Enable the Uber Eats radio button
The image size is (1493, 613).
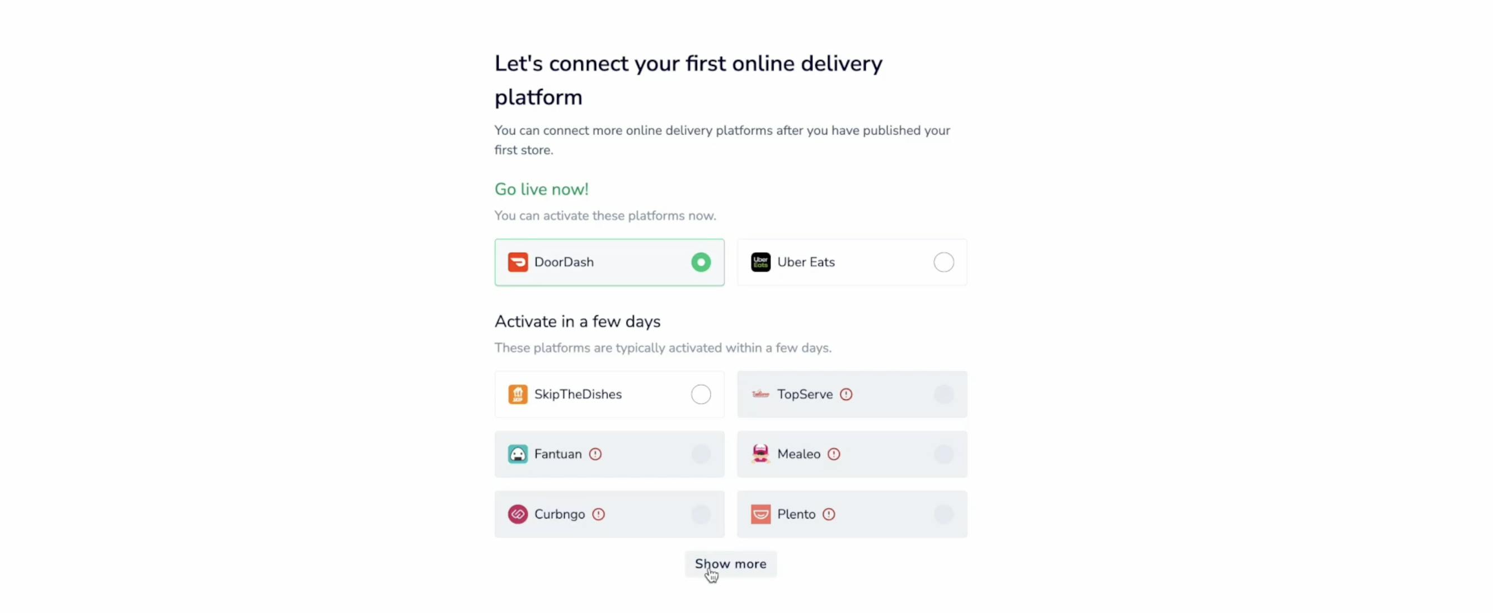click(x=943, y=262)
